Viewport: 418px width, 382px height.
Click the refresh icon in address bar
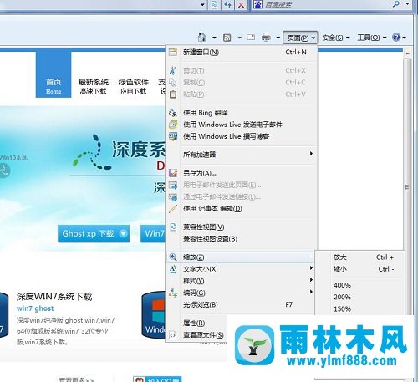[227, 5]
